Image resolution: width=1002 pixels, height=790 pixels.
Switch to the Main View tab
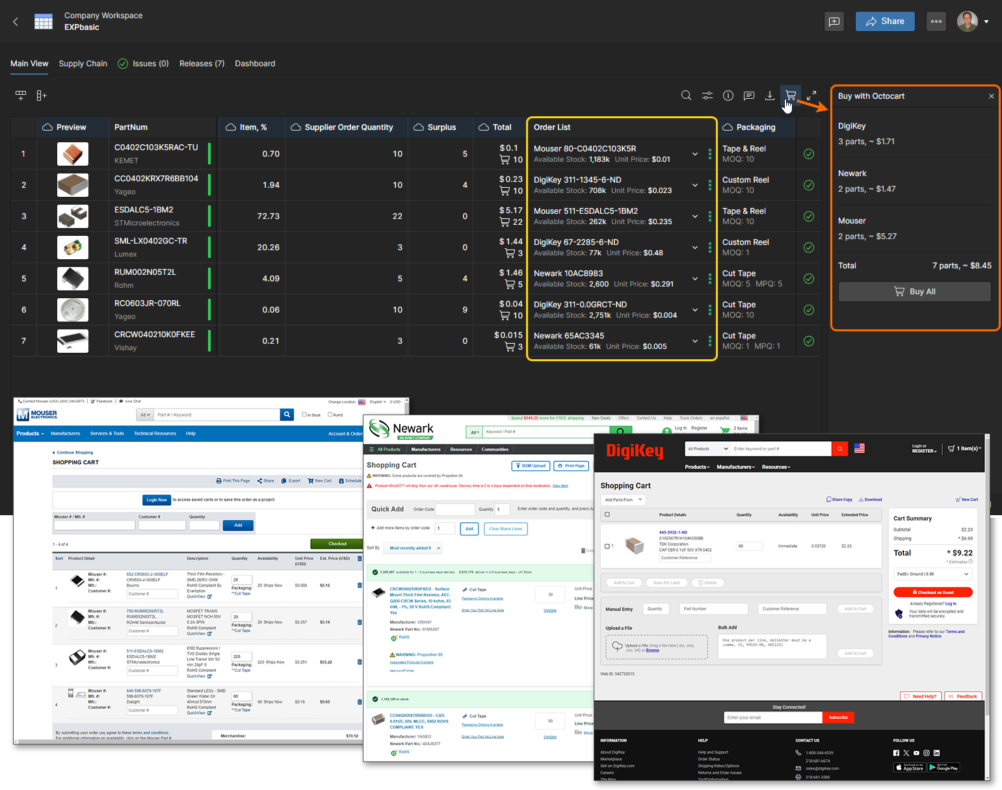coord(29,64)
